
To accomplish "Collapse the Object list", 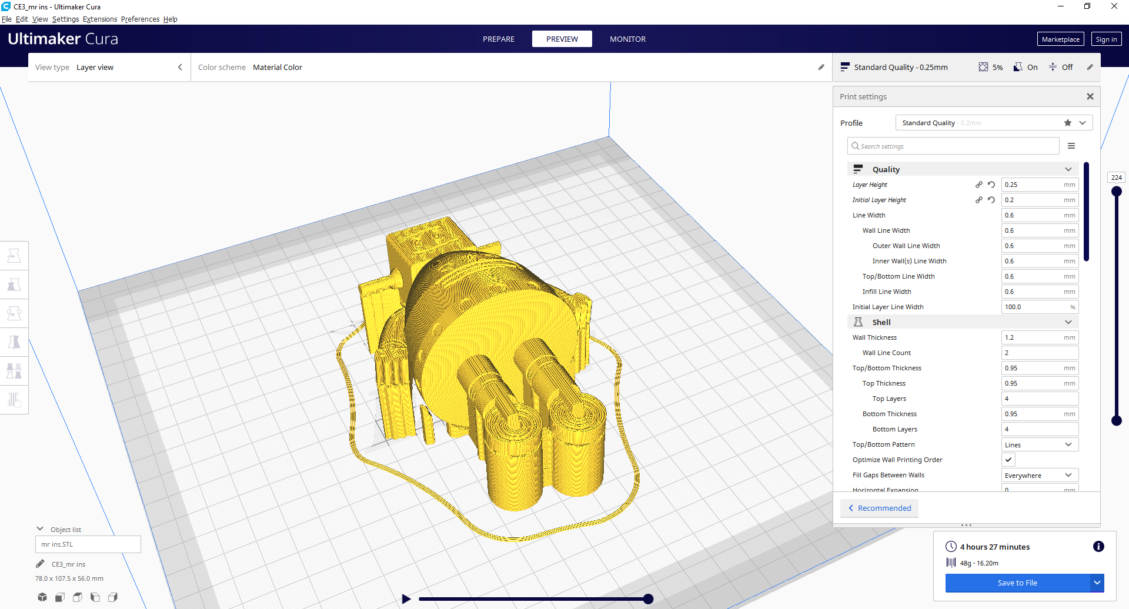I will [40, 529].
